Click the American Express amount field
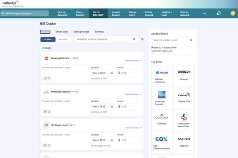Image resolution: width=238 pixels, height=158 pixels. click(129, 107)
